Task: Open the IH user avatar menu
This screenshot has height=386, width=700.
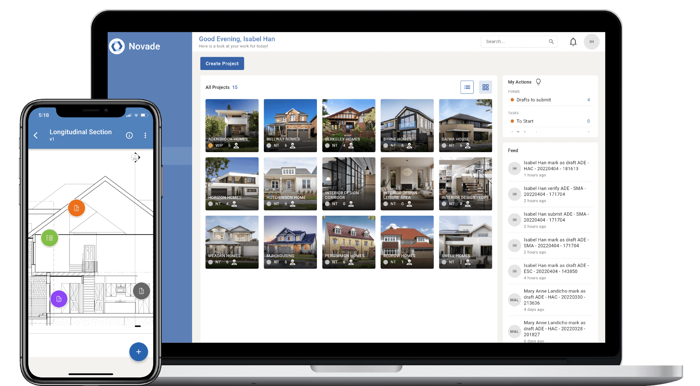Action: (x=592, y=42)
